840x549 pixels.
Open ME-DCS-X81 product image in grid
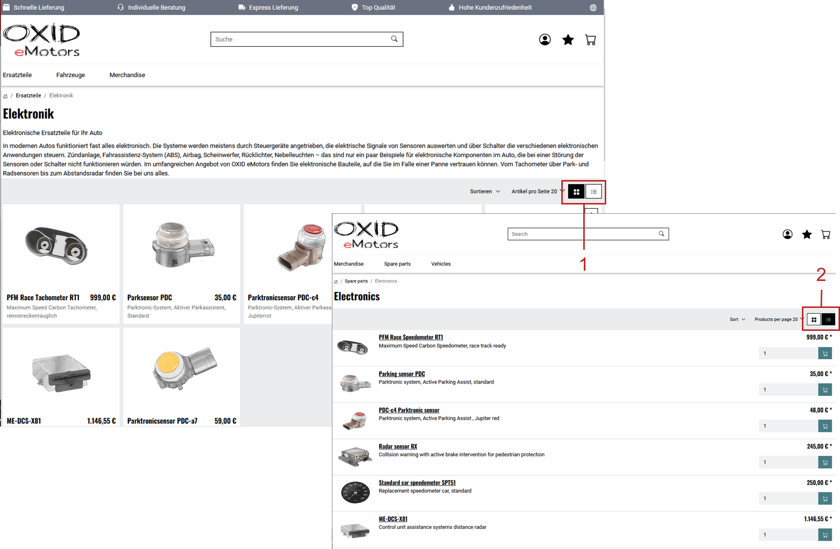61,373
